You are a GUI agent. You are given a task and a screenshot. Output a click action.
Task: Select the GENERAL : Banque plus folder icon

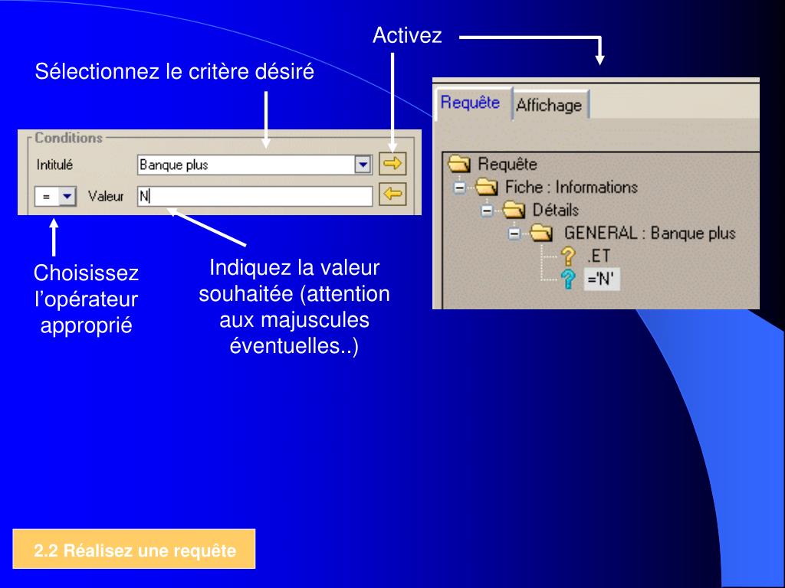point(541,233)
